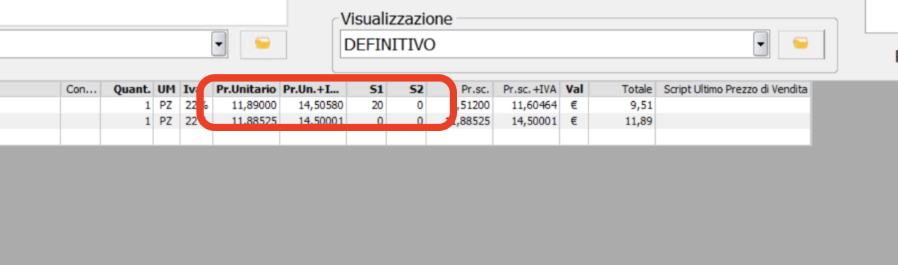Click the S1 cell showing 20

367,106
